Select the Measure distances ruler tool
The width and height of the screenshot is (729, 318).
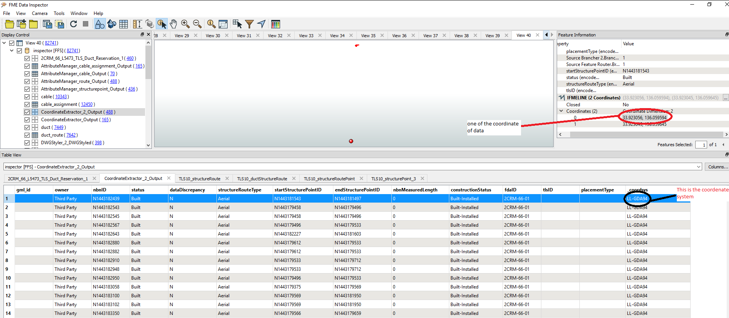pyautogui.click(x=137, y=24)
